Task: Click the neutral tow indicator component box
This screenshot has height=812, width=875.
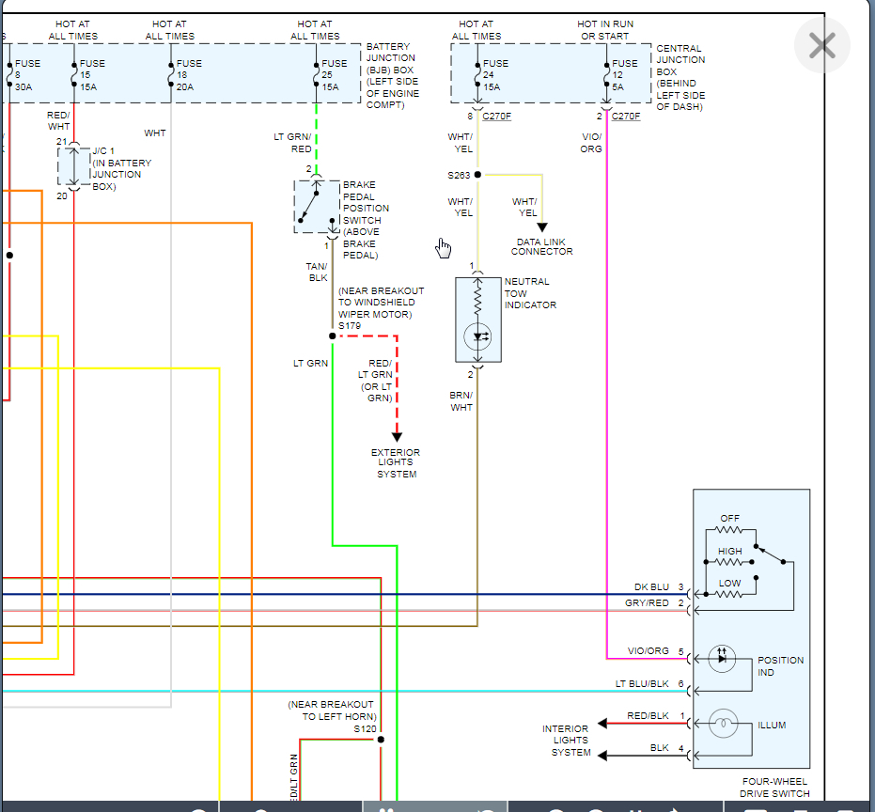Action: (x=478, y=320)
